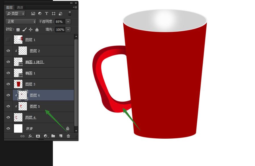Image resolution: width=255 pixels, height=166 pixels.
Task: Select the 椭圆 1 拷贝 layer name
Action: pyautogui.click(x=35, y=62)
